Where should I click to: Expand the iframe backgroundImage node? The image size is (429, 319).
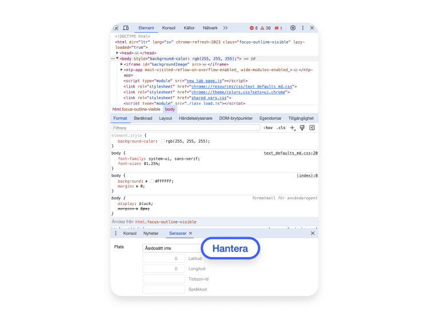pyautogui.click(x=121, y=64)
